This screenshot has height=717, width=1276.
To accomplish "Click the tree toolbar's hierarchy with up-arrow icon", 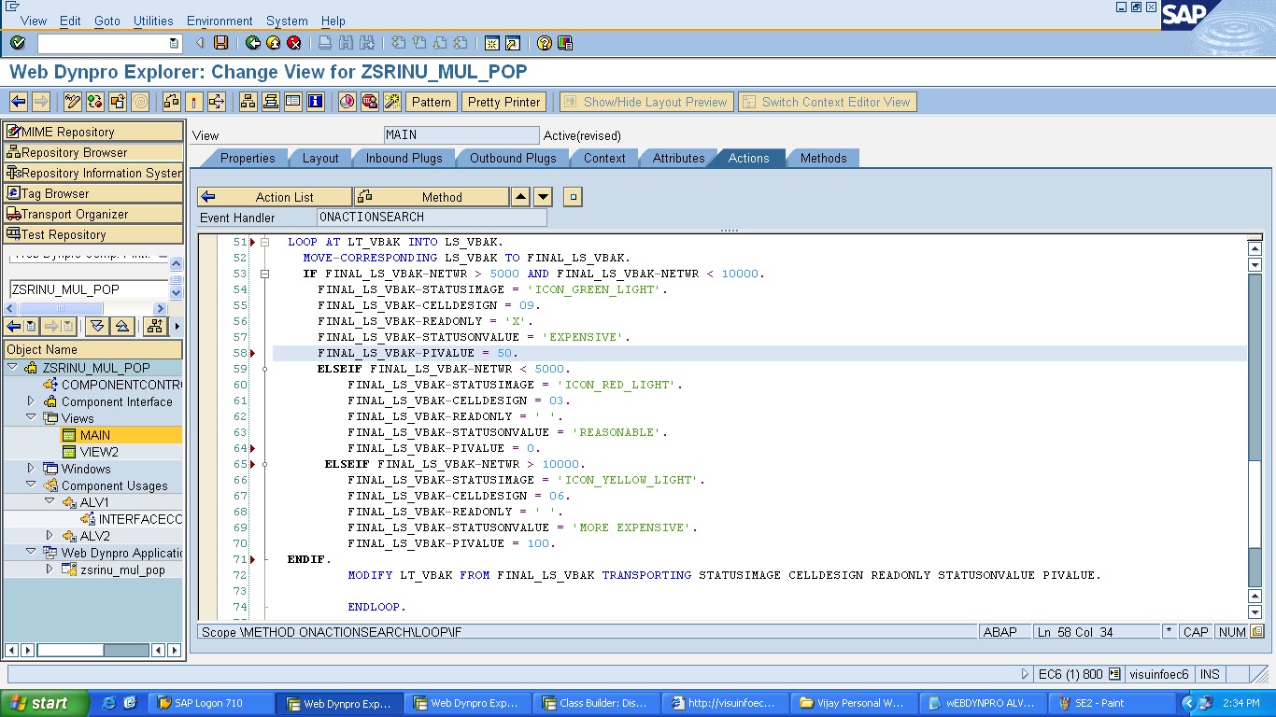I will tap(155, 326).
